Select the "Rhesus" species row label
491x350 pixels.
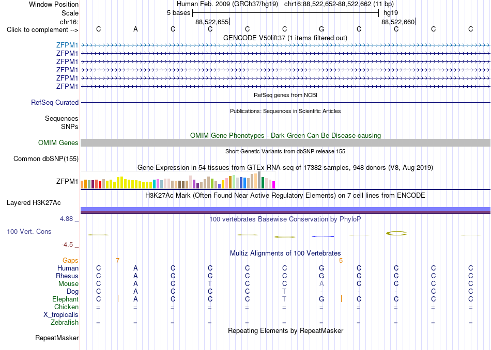pyautogui.click(x=67, y=276)
